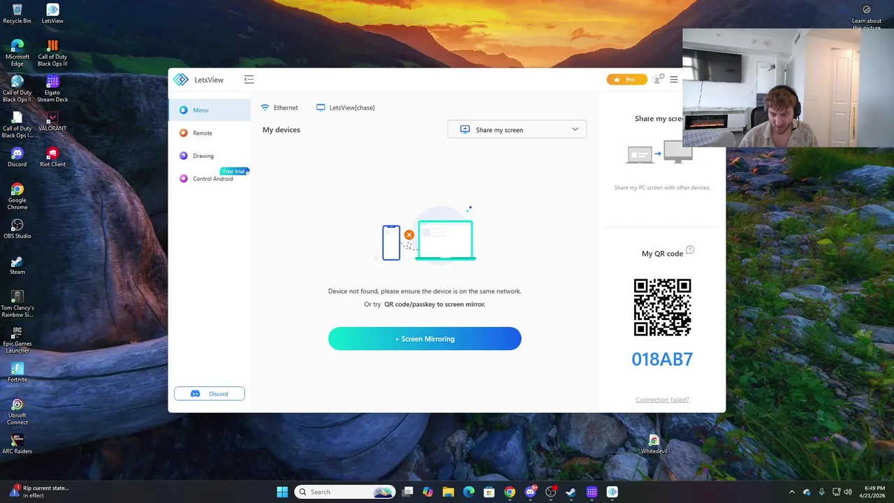Select the Whitedevil desktop file
The height and width of the screenshot is (503, 894).
coord(654,444)
